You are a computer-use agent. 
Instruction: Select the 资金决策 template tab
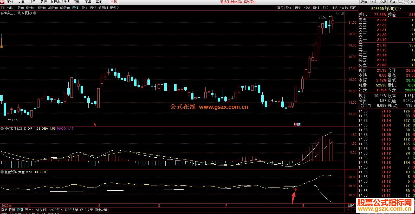[x=101, y=210]
